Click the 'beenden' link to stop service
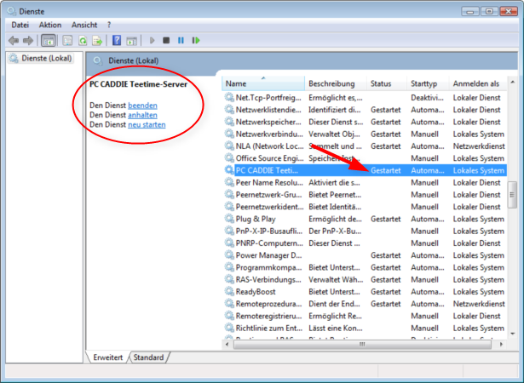 pos(142,104)
